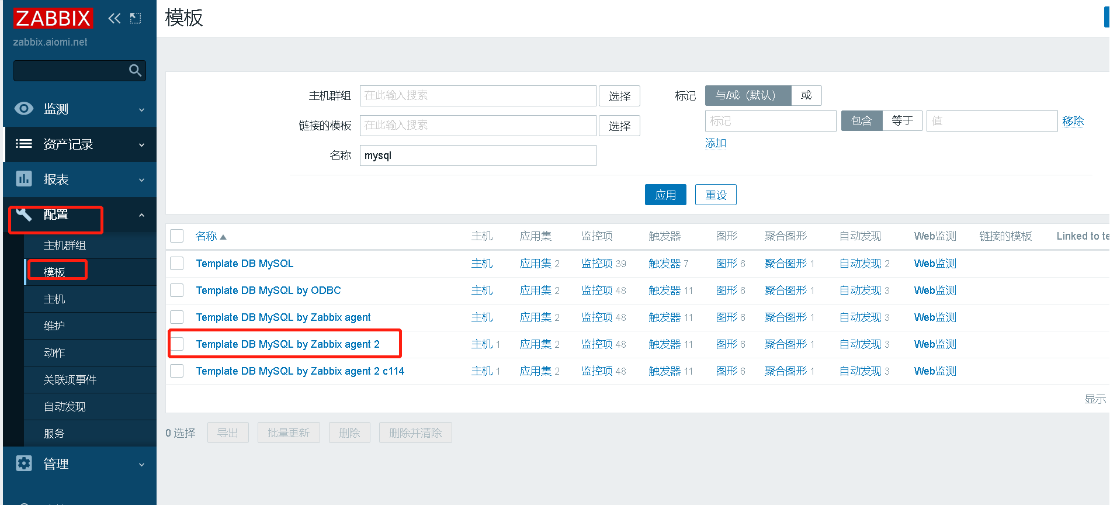Viewport: 1110px width, 505px height.
Task: Click the 名称 filter field containing mysql
Action: coord(478,155)
